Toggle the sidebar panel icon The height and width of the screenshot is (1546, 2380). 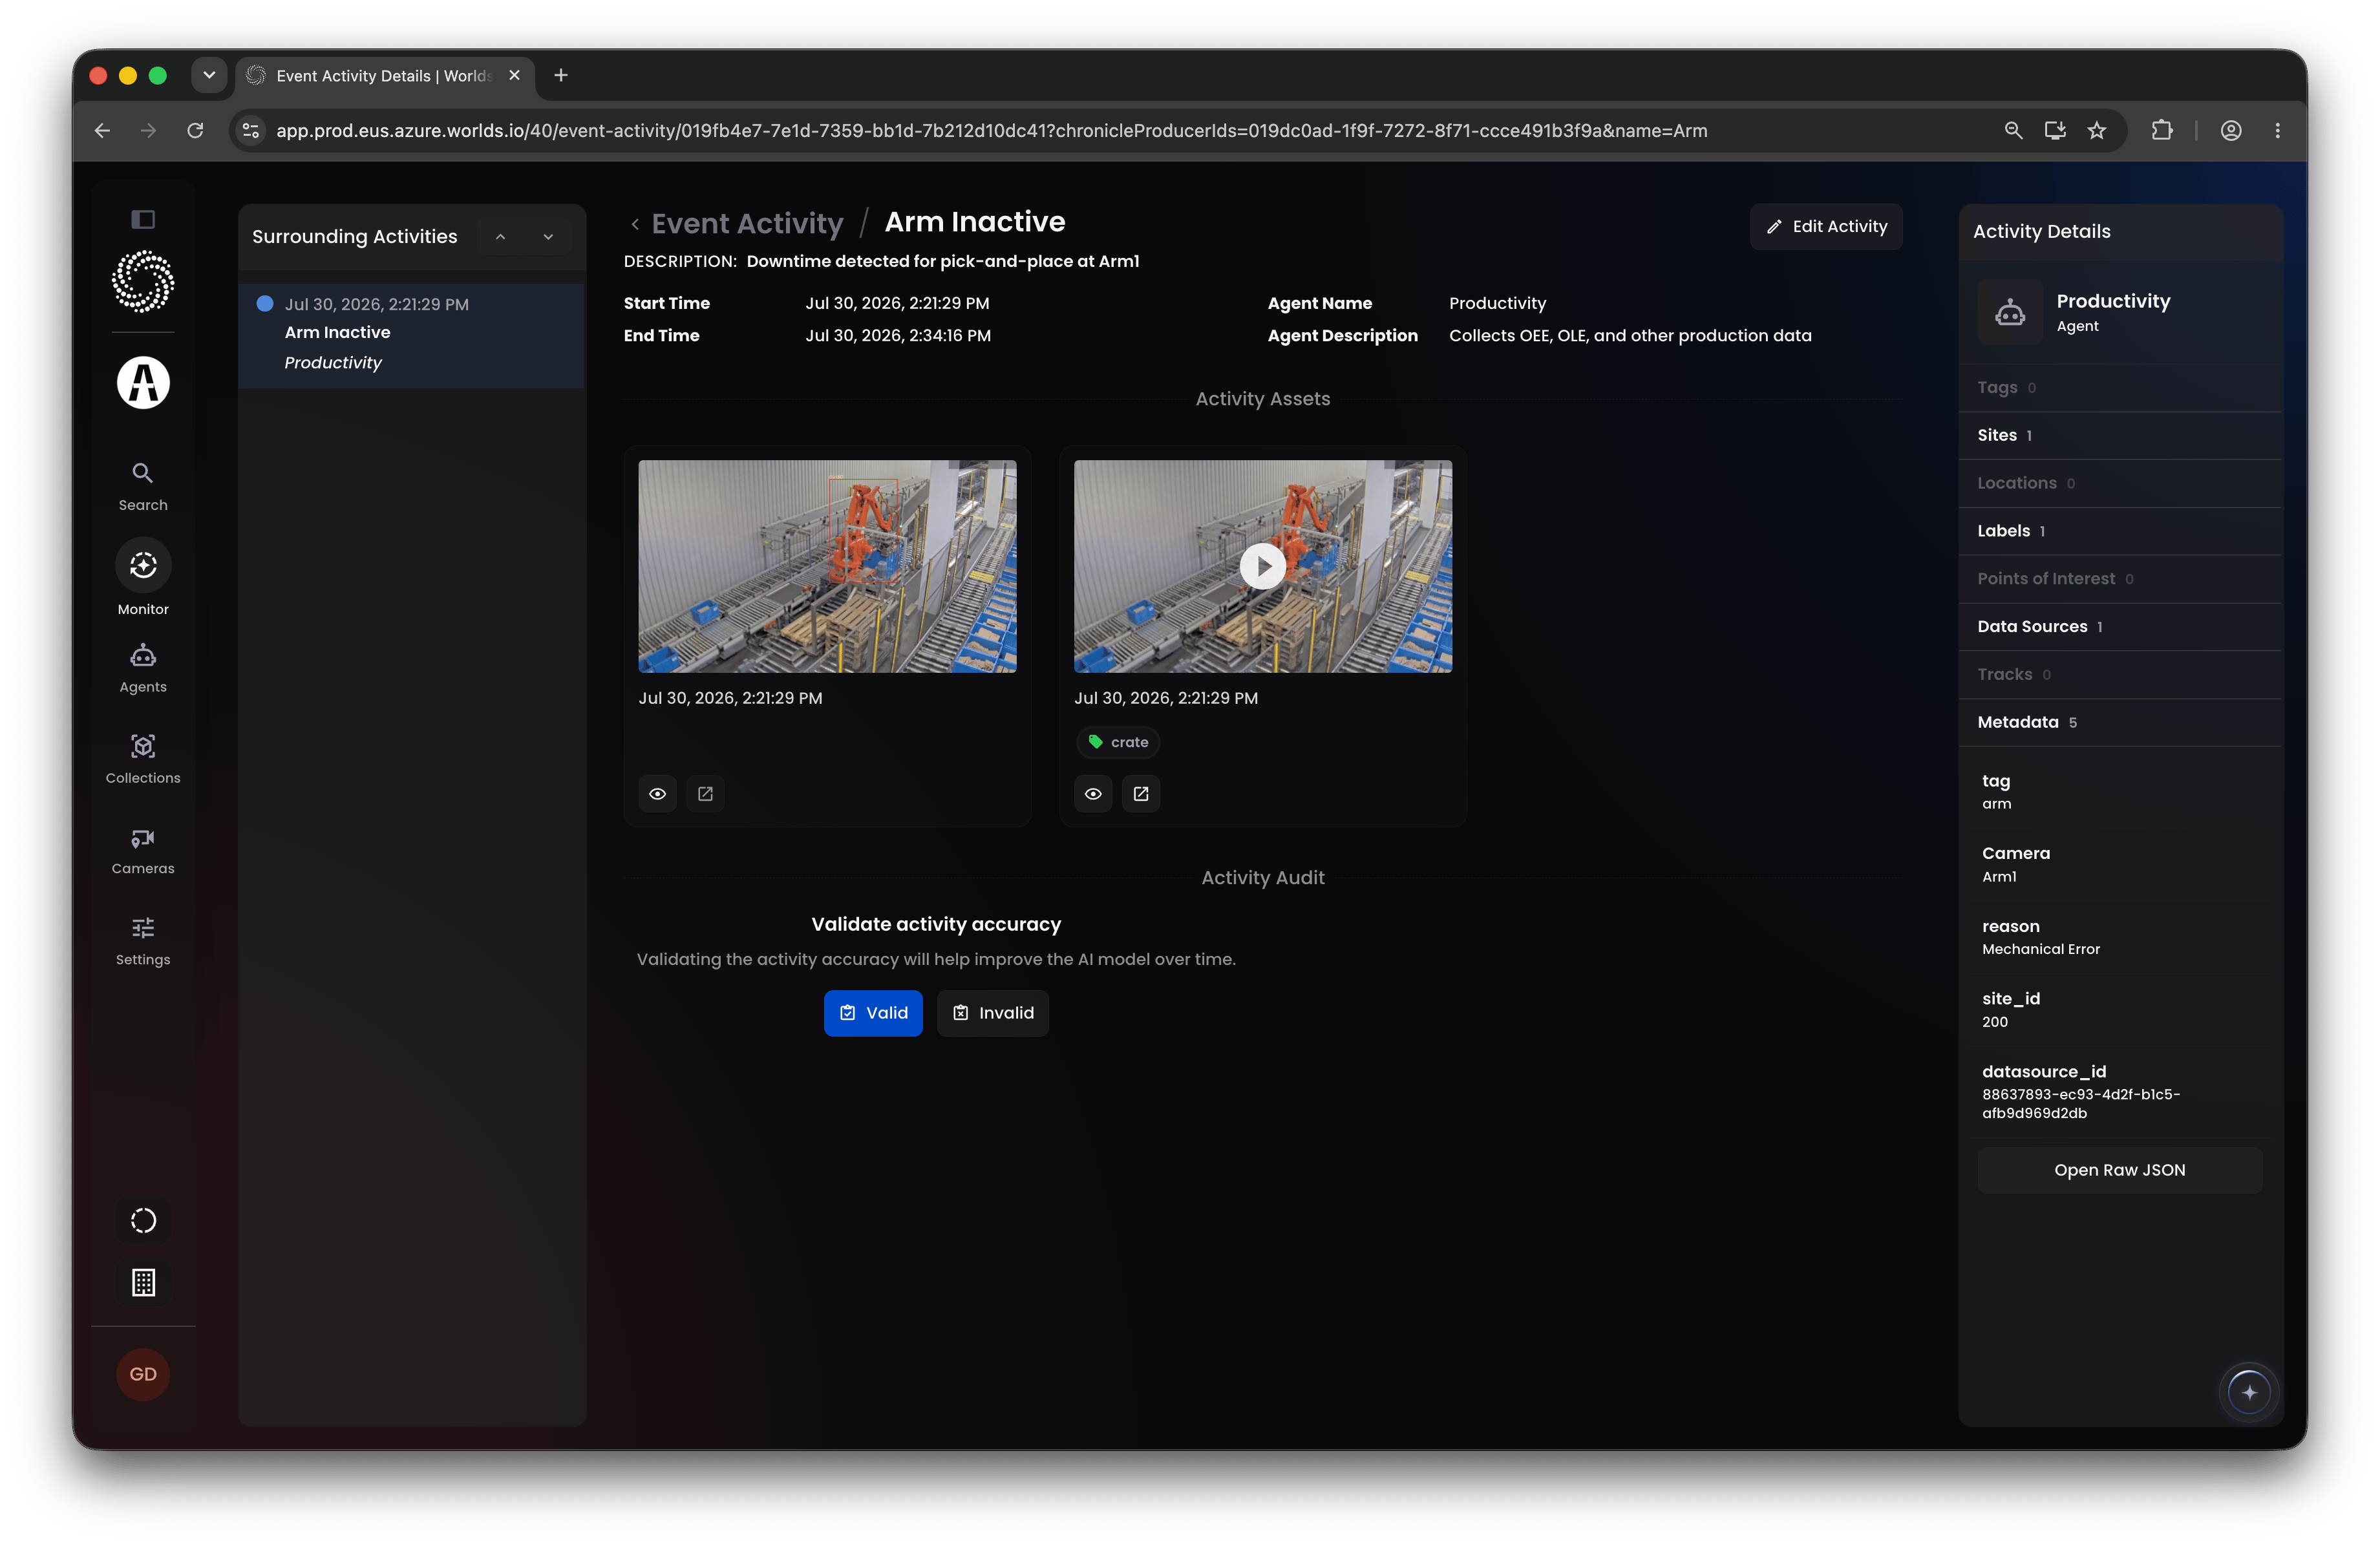pos(143,219)
